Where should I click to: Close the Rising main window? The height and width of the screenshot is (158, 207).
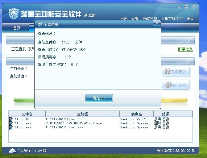point(194,6)
